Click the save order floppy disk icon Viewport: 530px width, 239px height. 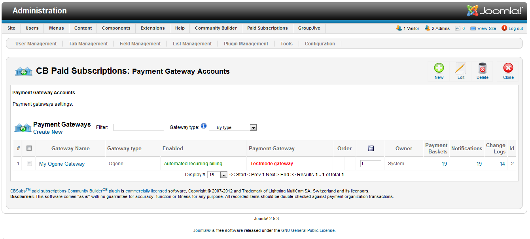click(x=371, y=148)
